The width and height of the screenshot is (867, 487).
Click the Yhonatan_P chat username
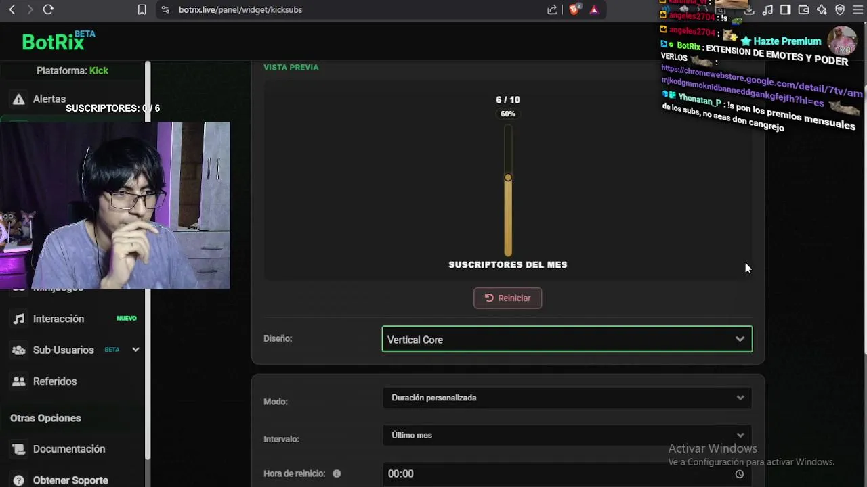(x=700, y=100)
